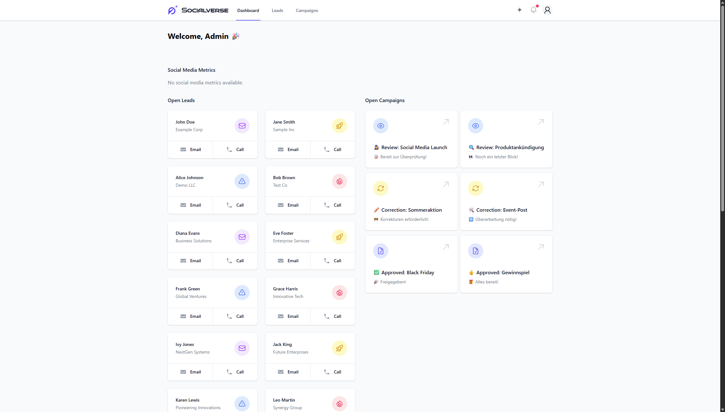Open the notifications bell
725x412 pixels.
pos(533,10)
